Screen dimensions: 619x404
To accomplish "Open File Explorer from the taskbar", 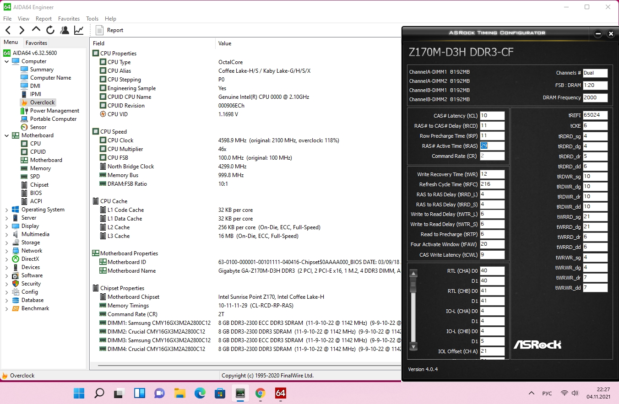I will [179, 393].
